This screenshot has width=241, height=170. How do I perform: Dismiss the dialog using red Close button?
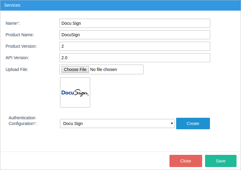tap(186, 161)
